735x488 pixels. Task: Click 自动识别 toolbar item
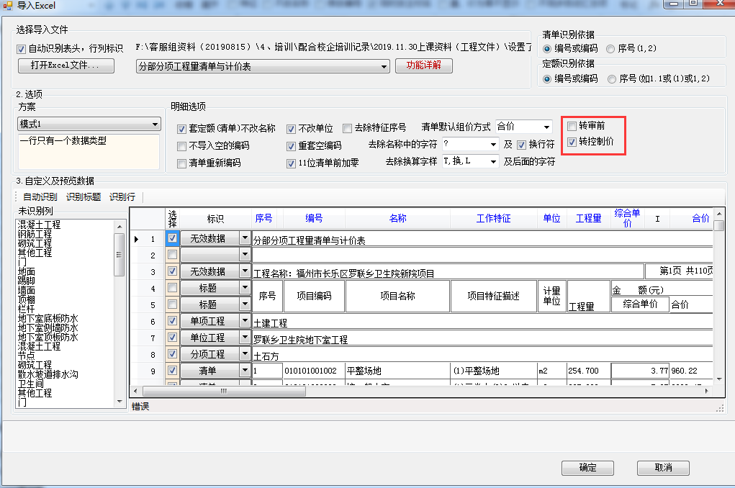(x=40, y=197)
